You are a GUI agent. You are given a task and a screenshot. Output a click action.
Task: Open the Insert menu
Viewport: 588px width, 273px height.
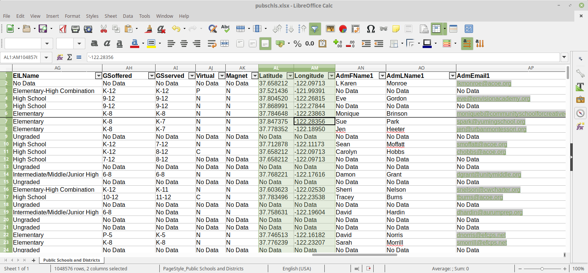coord(52,16)
